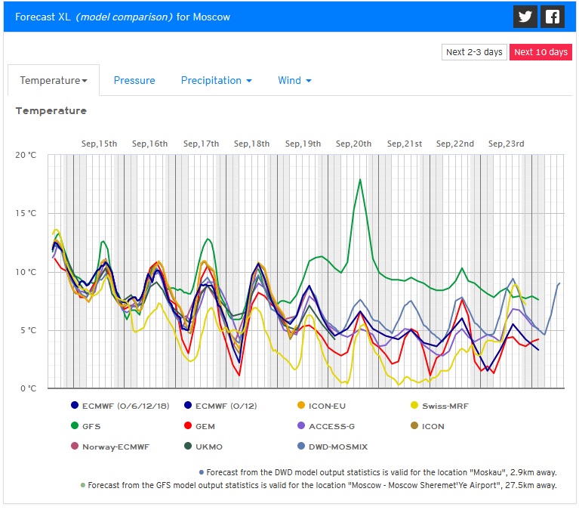The width and height of the screenshot is (579, 510).
Task: Switch to the Pressure tab
Action: 134,81
